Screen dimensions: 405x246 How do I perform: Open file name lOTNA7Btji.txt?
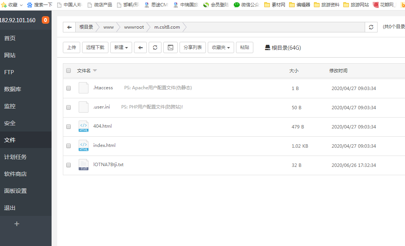108,165
